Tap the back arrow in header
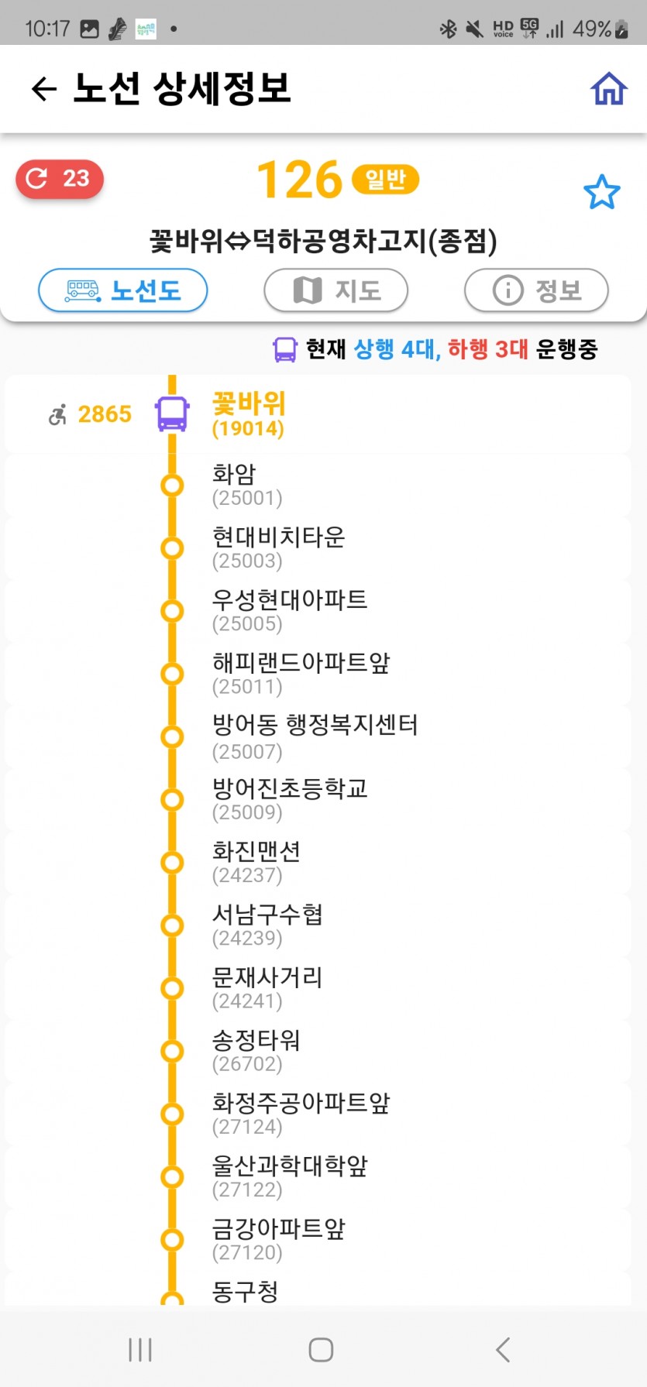Screen dimensions: 647x1387 44,89
